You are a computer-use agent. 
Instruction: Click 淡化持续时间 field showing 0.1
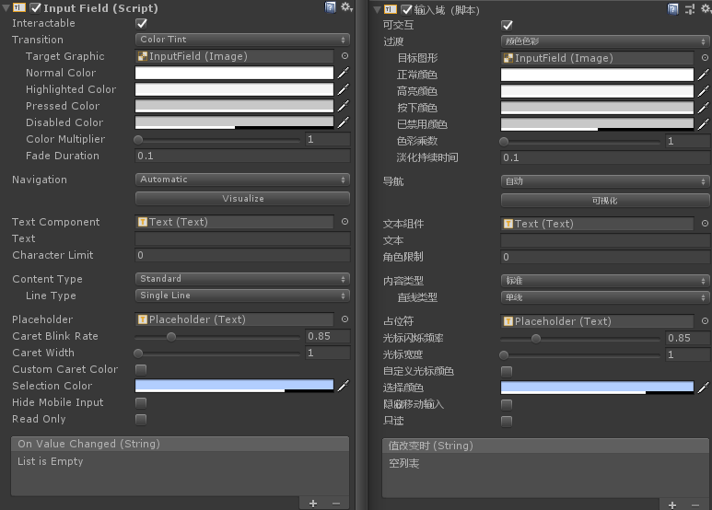605,157
